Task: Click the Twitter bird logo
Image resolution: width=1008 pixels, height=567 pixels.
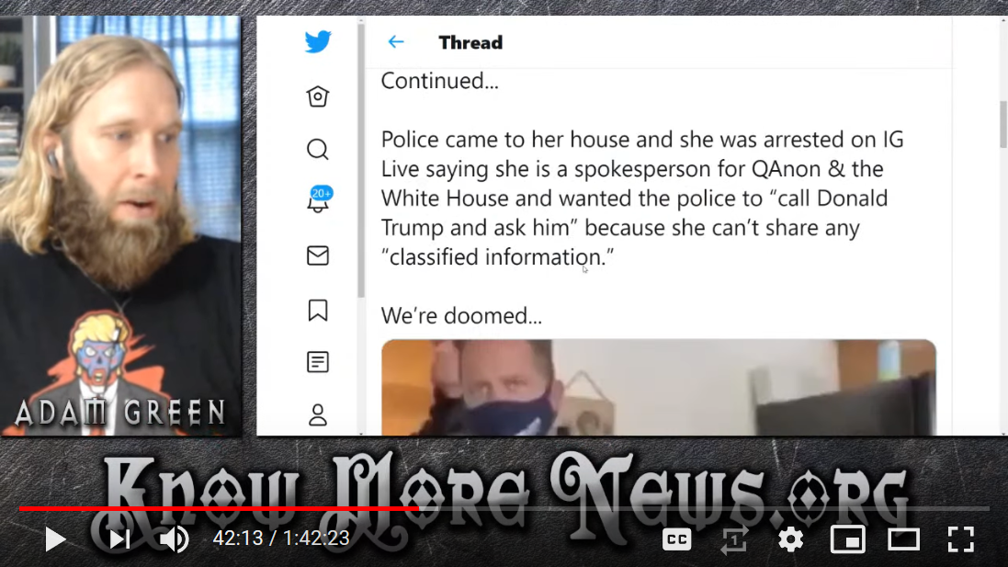Action: click(x=318, y=41)
